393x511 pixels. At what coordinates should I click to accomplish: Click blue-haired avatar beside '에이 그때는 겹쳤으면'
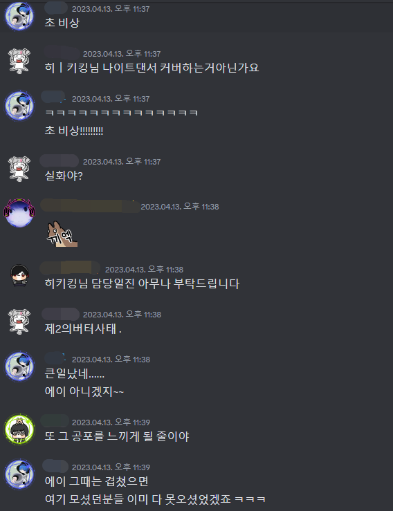(19, 474)
